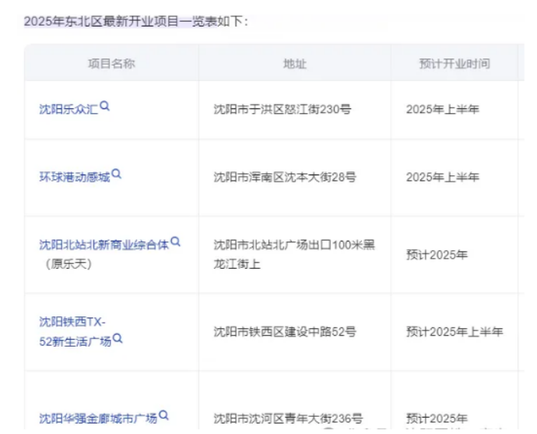Open the 沈阳华强金廊城市广场 link
Image resolution: width=537 pixels, height=434 pixels.
(98, 418)
